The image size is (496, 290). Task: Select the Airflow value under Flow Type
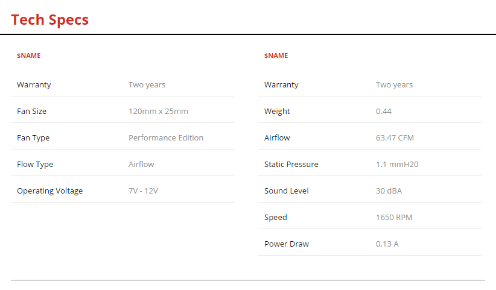pos(142,165)
